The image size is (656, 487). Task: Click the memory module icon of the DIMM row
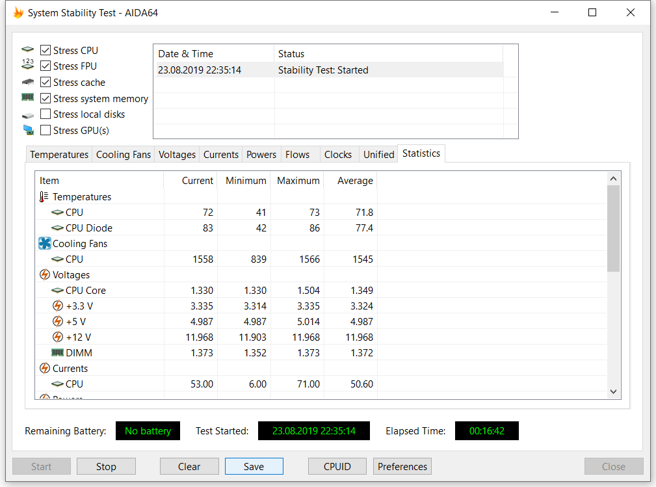click(x=57, y=352)
